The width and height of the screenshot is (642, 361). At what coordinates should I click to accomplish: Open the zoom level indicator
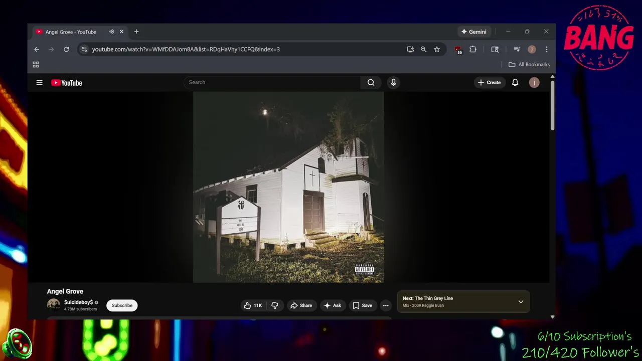point(423,49)
